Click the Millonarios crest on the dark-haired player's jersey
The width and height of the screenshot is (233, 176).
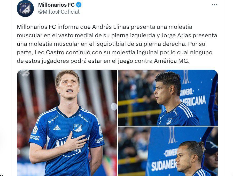(169, 121)
